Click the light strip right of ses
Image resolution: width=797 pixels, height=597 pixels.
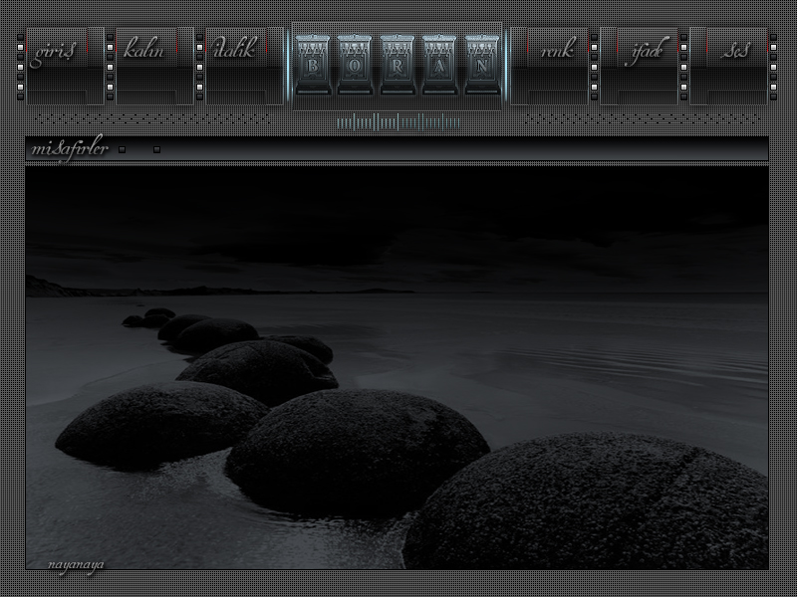pos(773,67)
